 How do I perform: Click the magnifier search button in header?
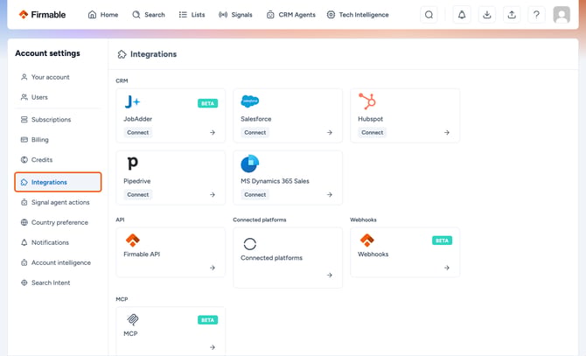(x=429, y=15)
